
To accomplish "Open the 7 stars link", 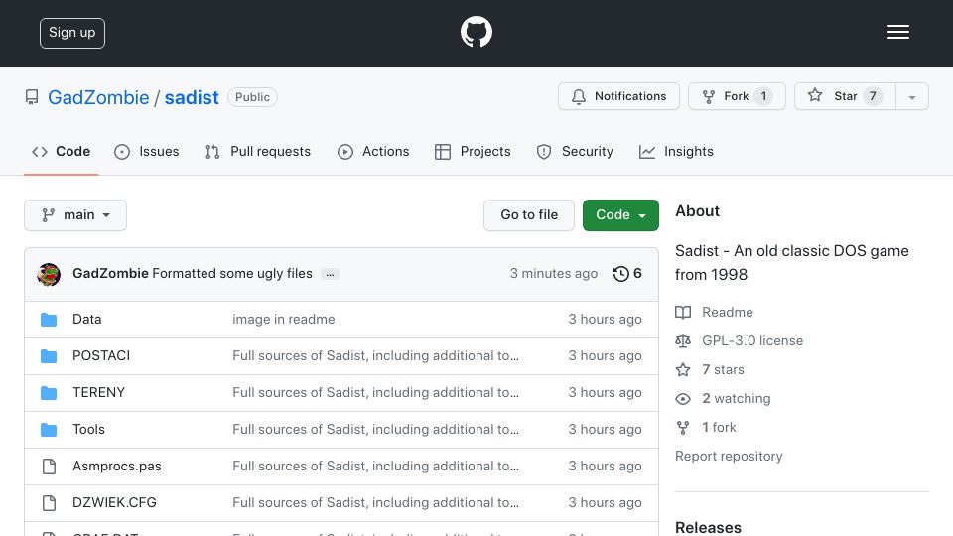I will [x=723, y=369].
